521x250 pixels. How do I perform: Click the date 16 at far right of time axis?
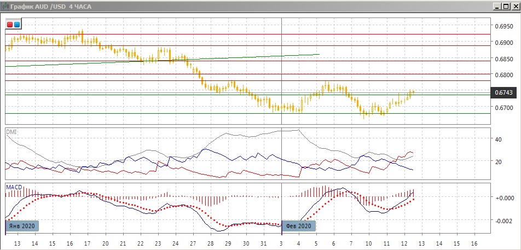pyautogui.click(x=474, y=243)
